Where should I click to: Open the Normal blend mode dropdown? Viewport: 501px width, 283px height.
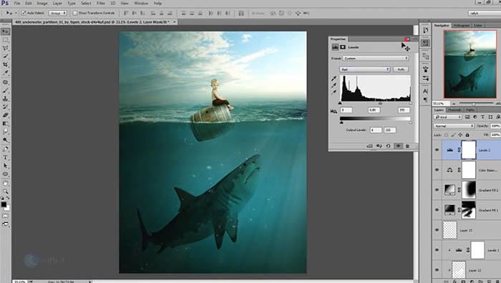click(454, 126)
